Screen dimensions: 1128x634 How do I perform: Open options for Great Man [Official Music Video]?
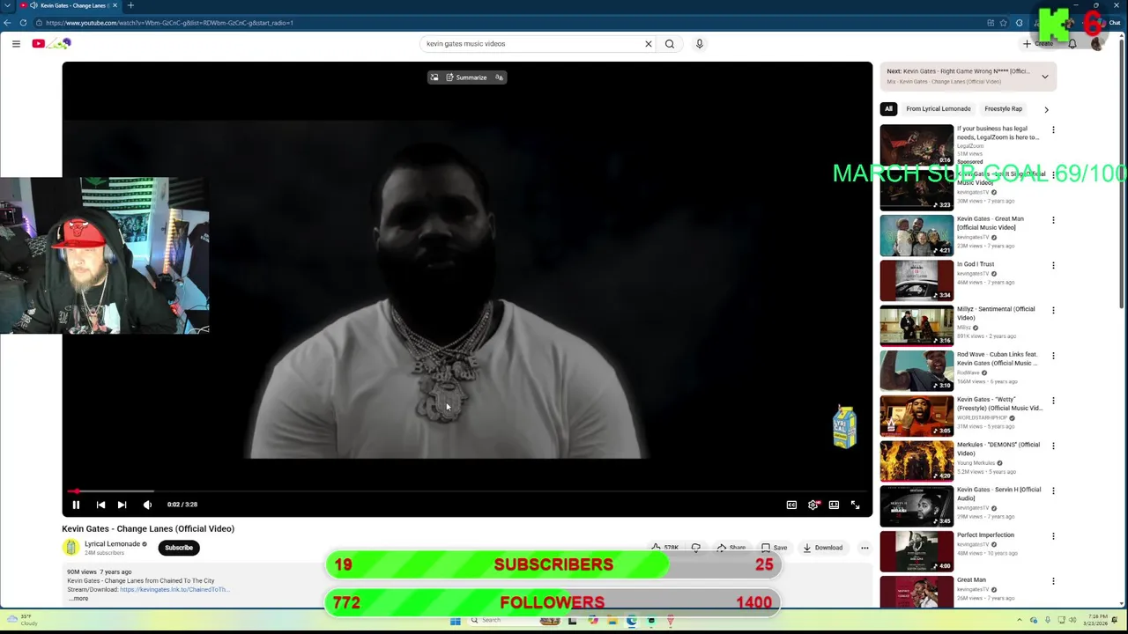[x=1053, y=220]
